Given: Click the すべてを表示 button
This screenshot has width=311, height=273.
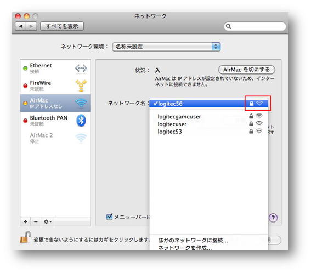Looking at the screenshot, I should [62, 26].
